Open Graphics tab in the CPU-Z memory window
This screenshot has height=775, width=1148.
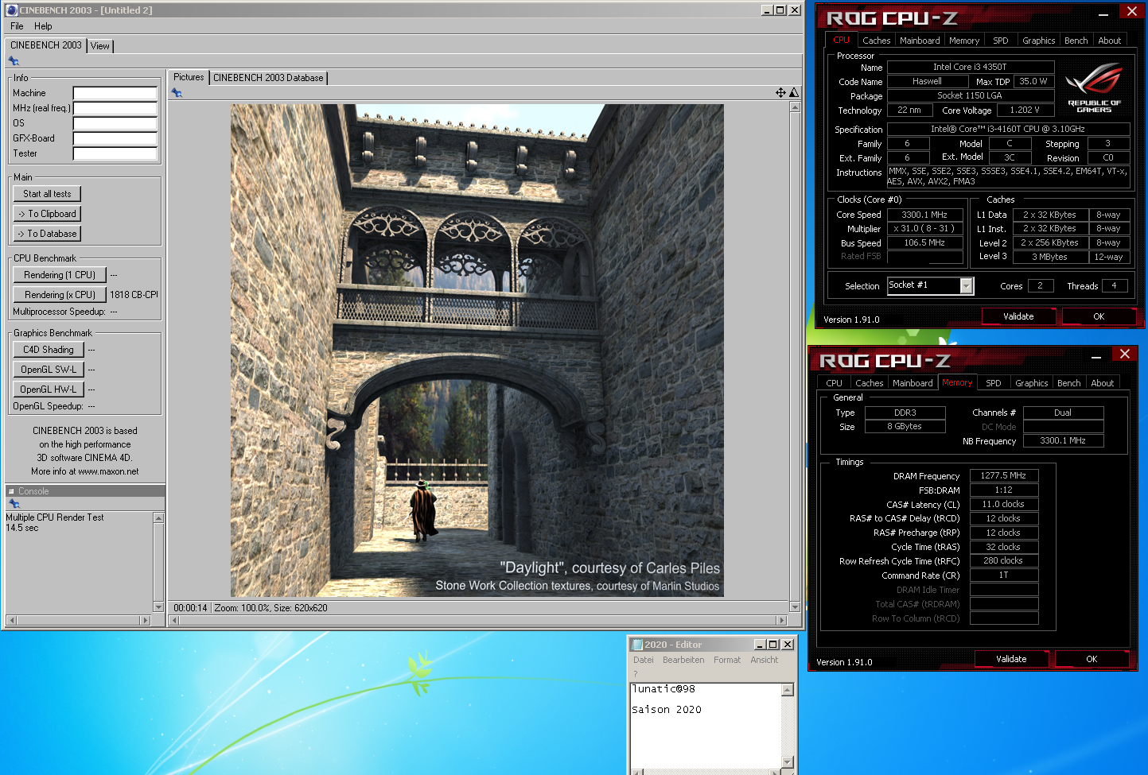point(1032,383)
